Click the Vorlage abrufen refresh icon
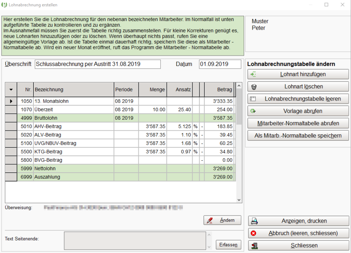 [x=253, y=111]
